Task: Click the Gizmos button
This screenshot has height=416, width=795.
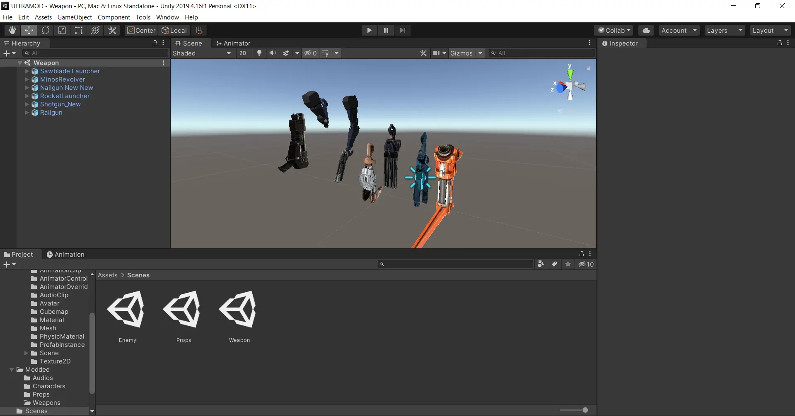Action: pos(461,53)
